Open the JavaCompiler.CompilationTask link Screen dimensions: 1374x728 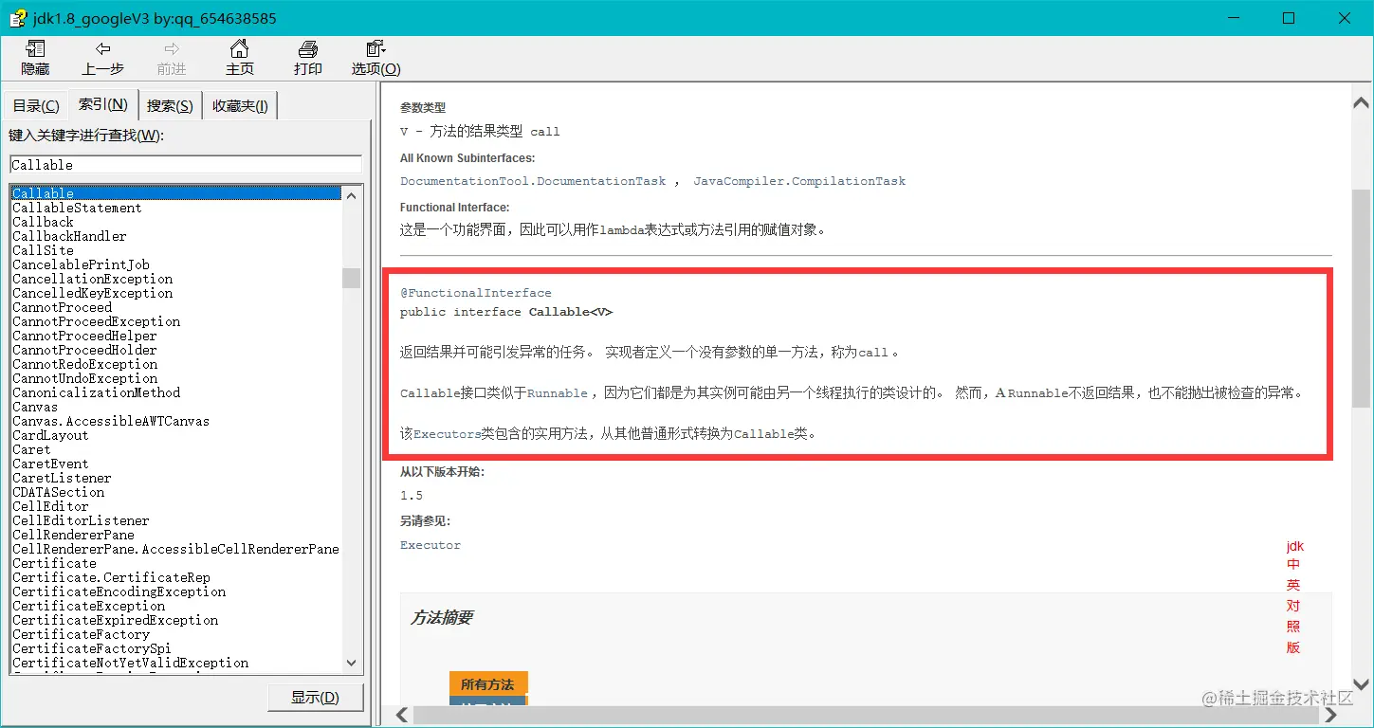[799, 181]
